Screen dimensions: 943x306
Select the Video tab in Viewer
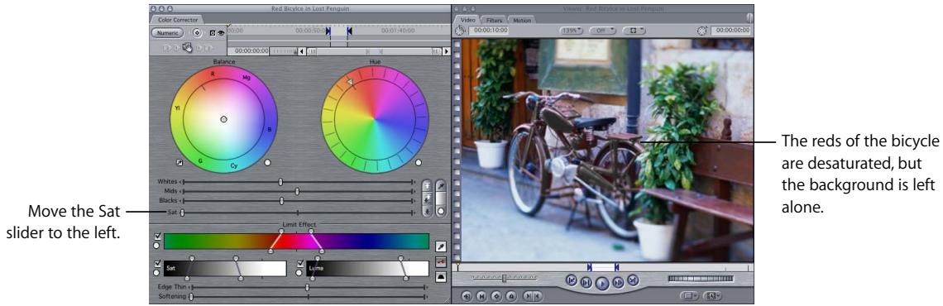pyautogui.click(x=468, y=20)
